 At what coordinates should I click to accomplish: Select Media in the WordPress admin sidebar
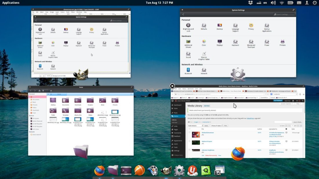tap(175, 116)
